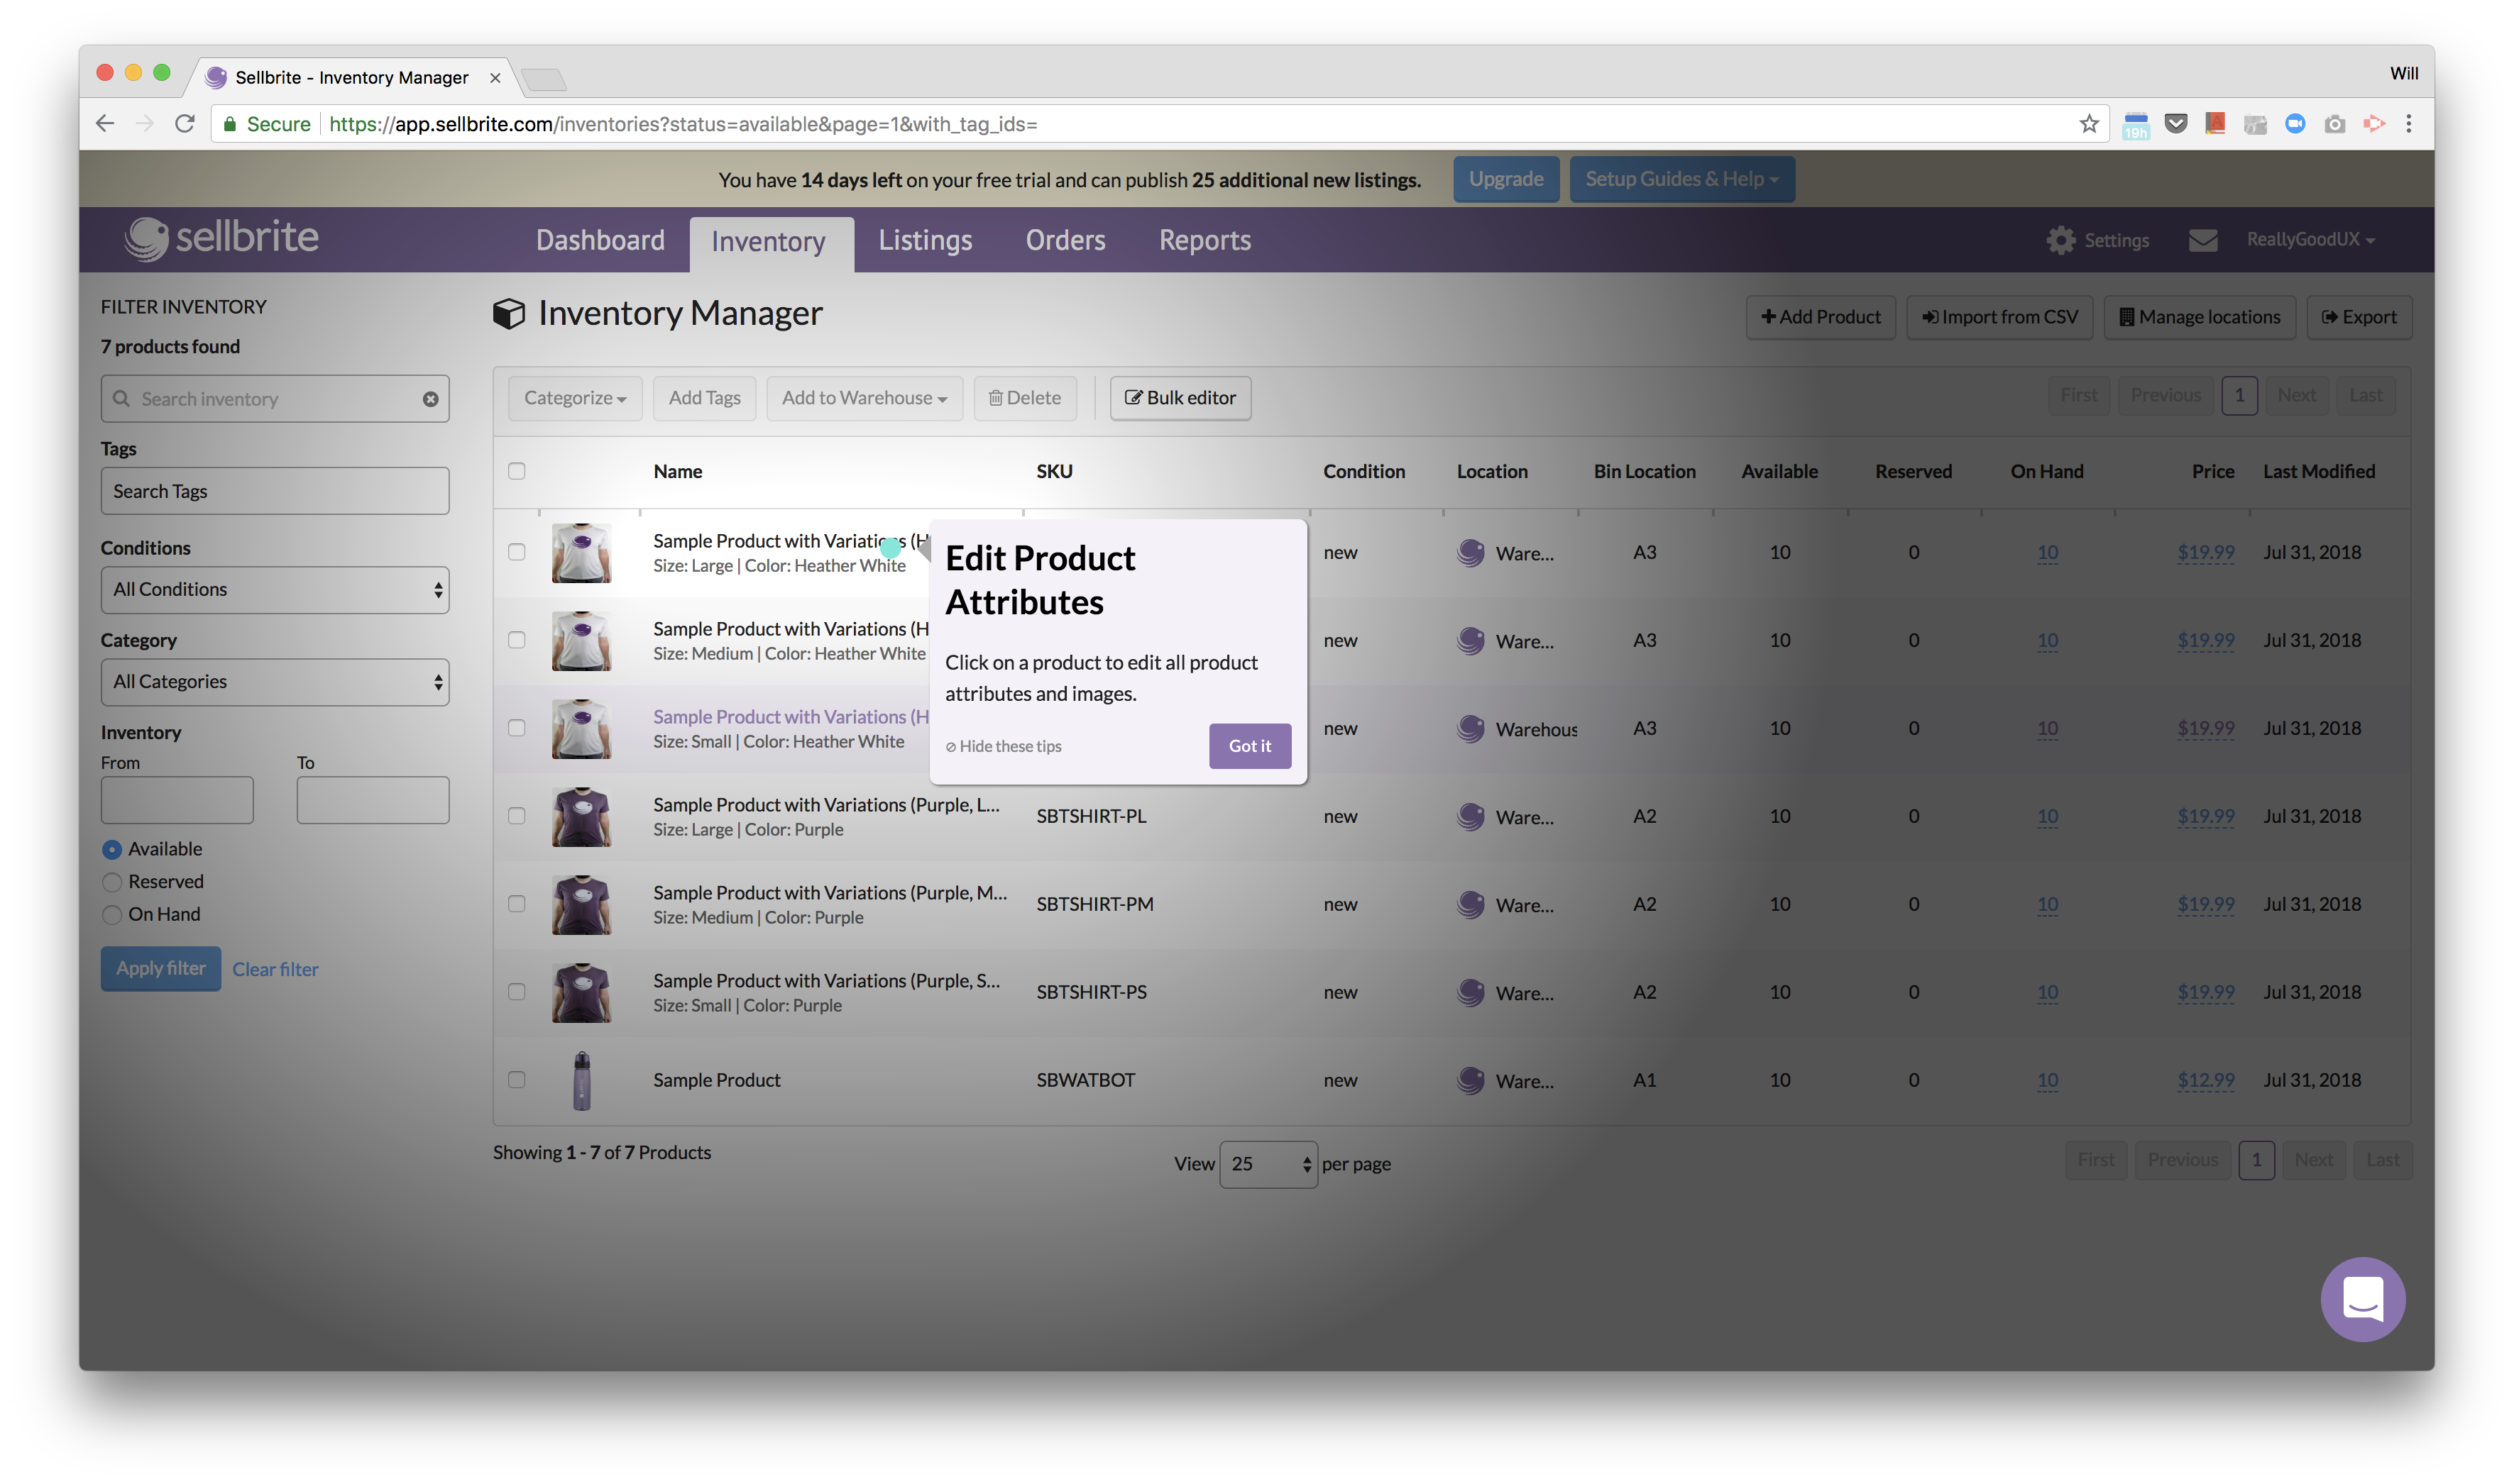
Task: Click the Upgrade button
Action: point(1505,179)
